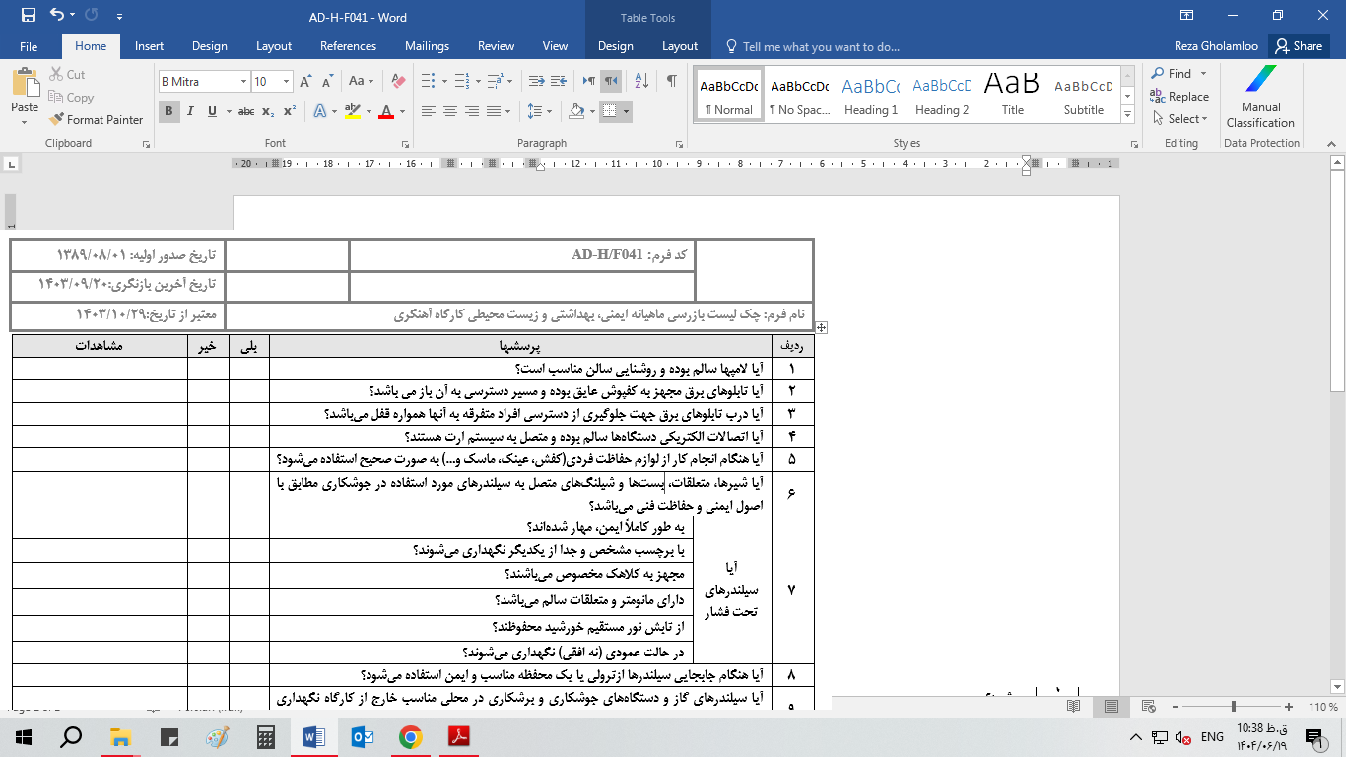Toggle Bold formatting off
This screenshot has width=1346, height=757.
click(169, 111)
